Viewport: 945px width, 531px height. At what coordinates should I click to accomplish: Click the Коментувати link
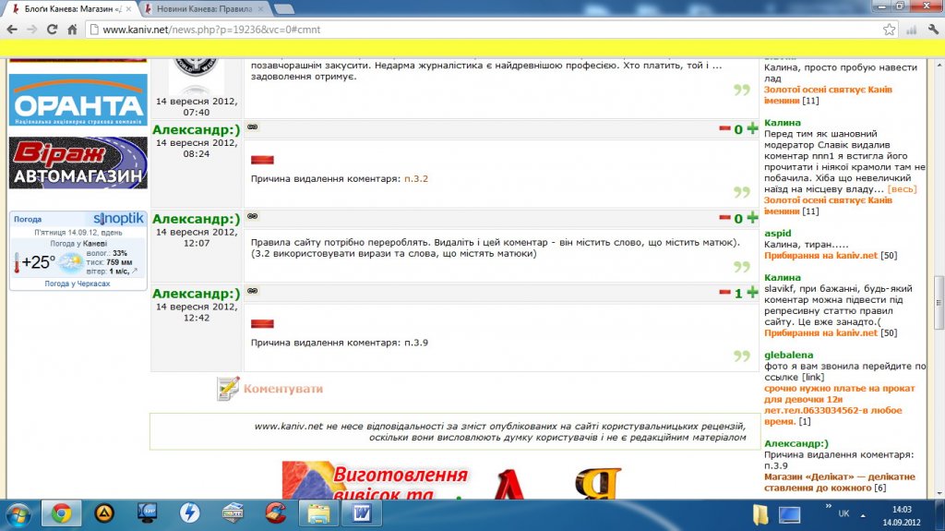[x=283, y=389]
